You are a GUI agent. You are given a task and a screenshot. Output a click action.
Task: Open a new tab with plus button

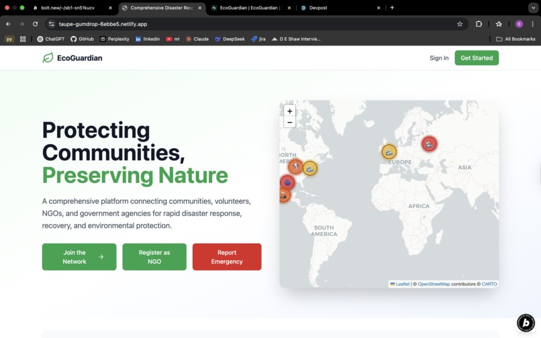[392, 7]
